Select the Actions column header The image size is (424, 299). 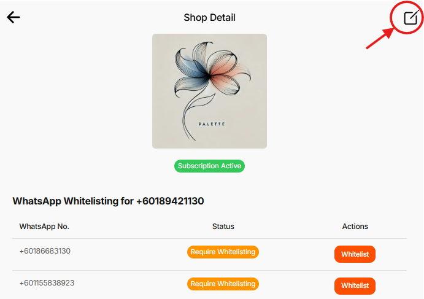(355, 227)
